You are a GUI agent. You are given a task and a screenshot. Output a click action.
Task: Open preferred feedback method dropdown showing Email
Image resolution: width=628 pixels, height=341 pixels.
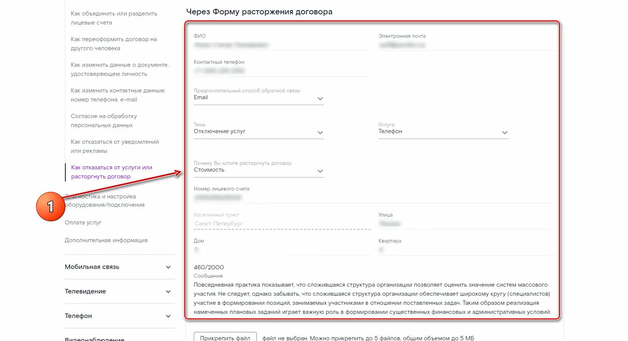coord(259,97)
